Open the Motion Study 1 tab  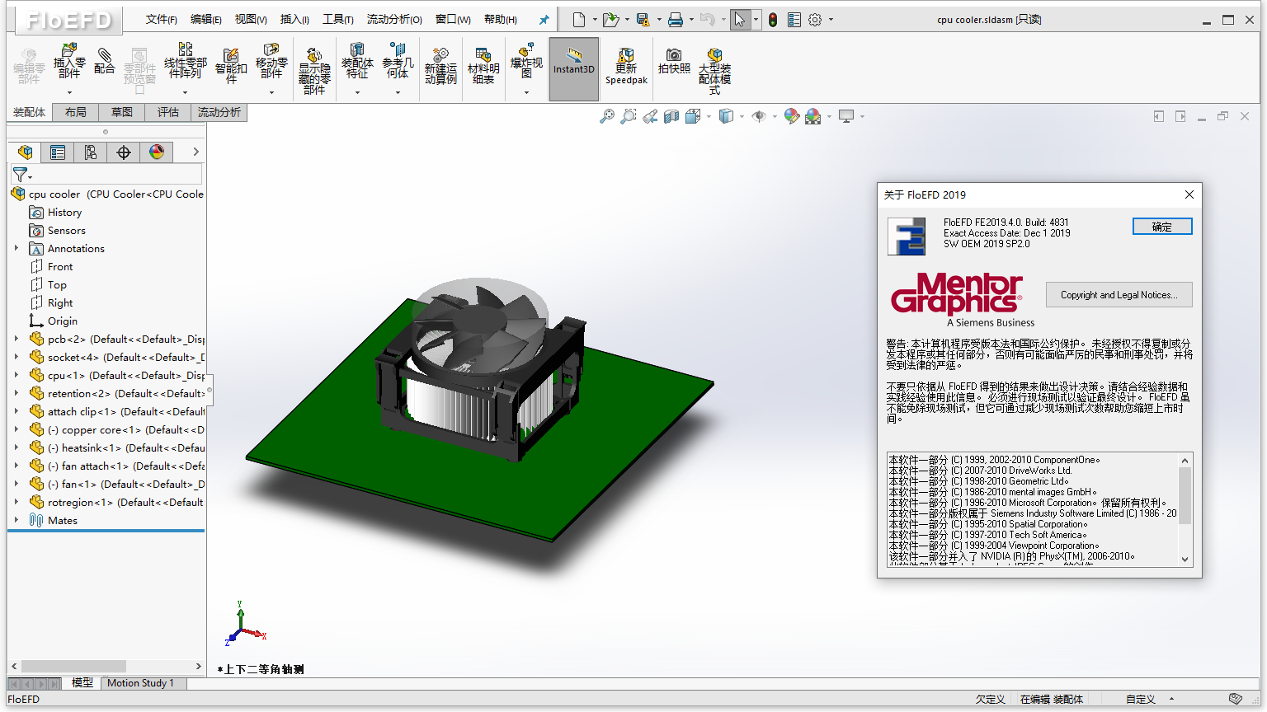pos(140,683)
